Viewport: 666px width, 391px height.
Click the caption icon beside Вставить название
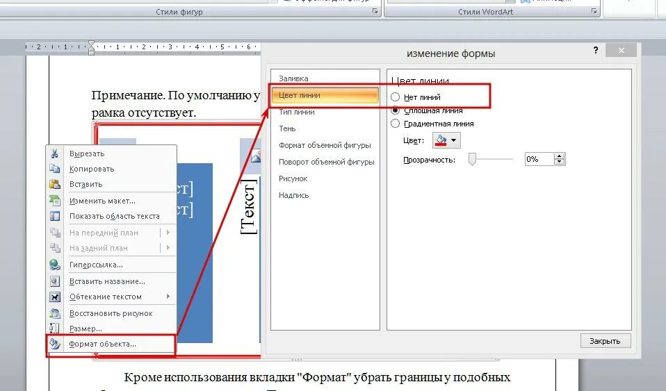tap(55, 281)
